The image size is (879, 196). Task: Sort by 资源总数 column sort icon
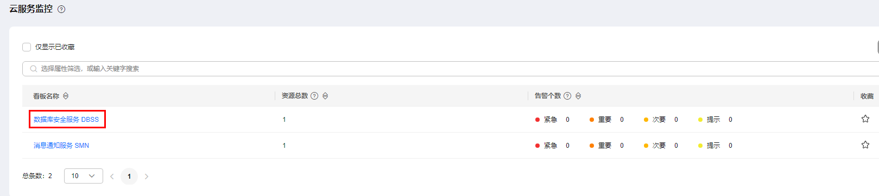pyautogui.click(x=325, y=96)
